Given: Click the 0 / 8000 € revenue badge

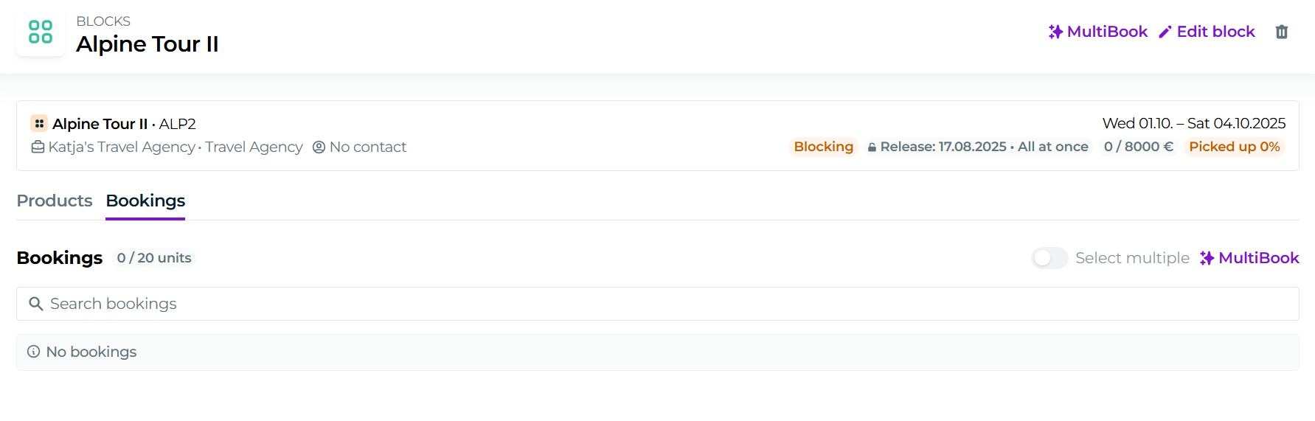Looking at the screenshot, I should click(x=1138, y=147).
